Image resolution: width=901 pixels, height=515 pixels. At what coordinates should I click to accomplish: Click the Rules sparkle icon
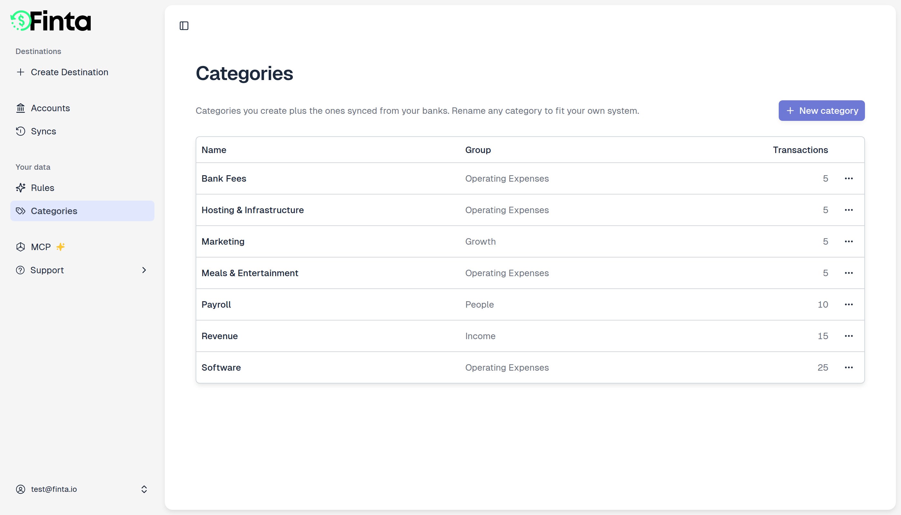[21, 188]
